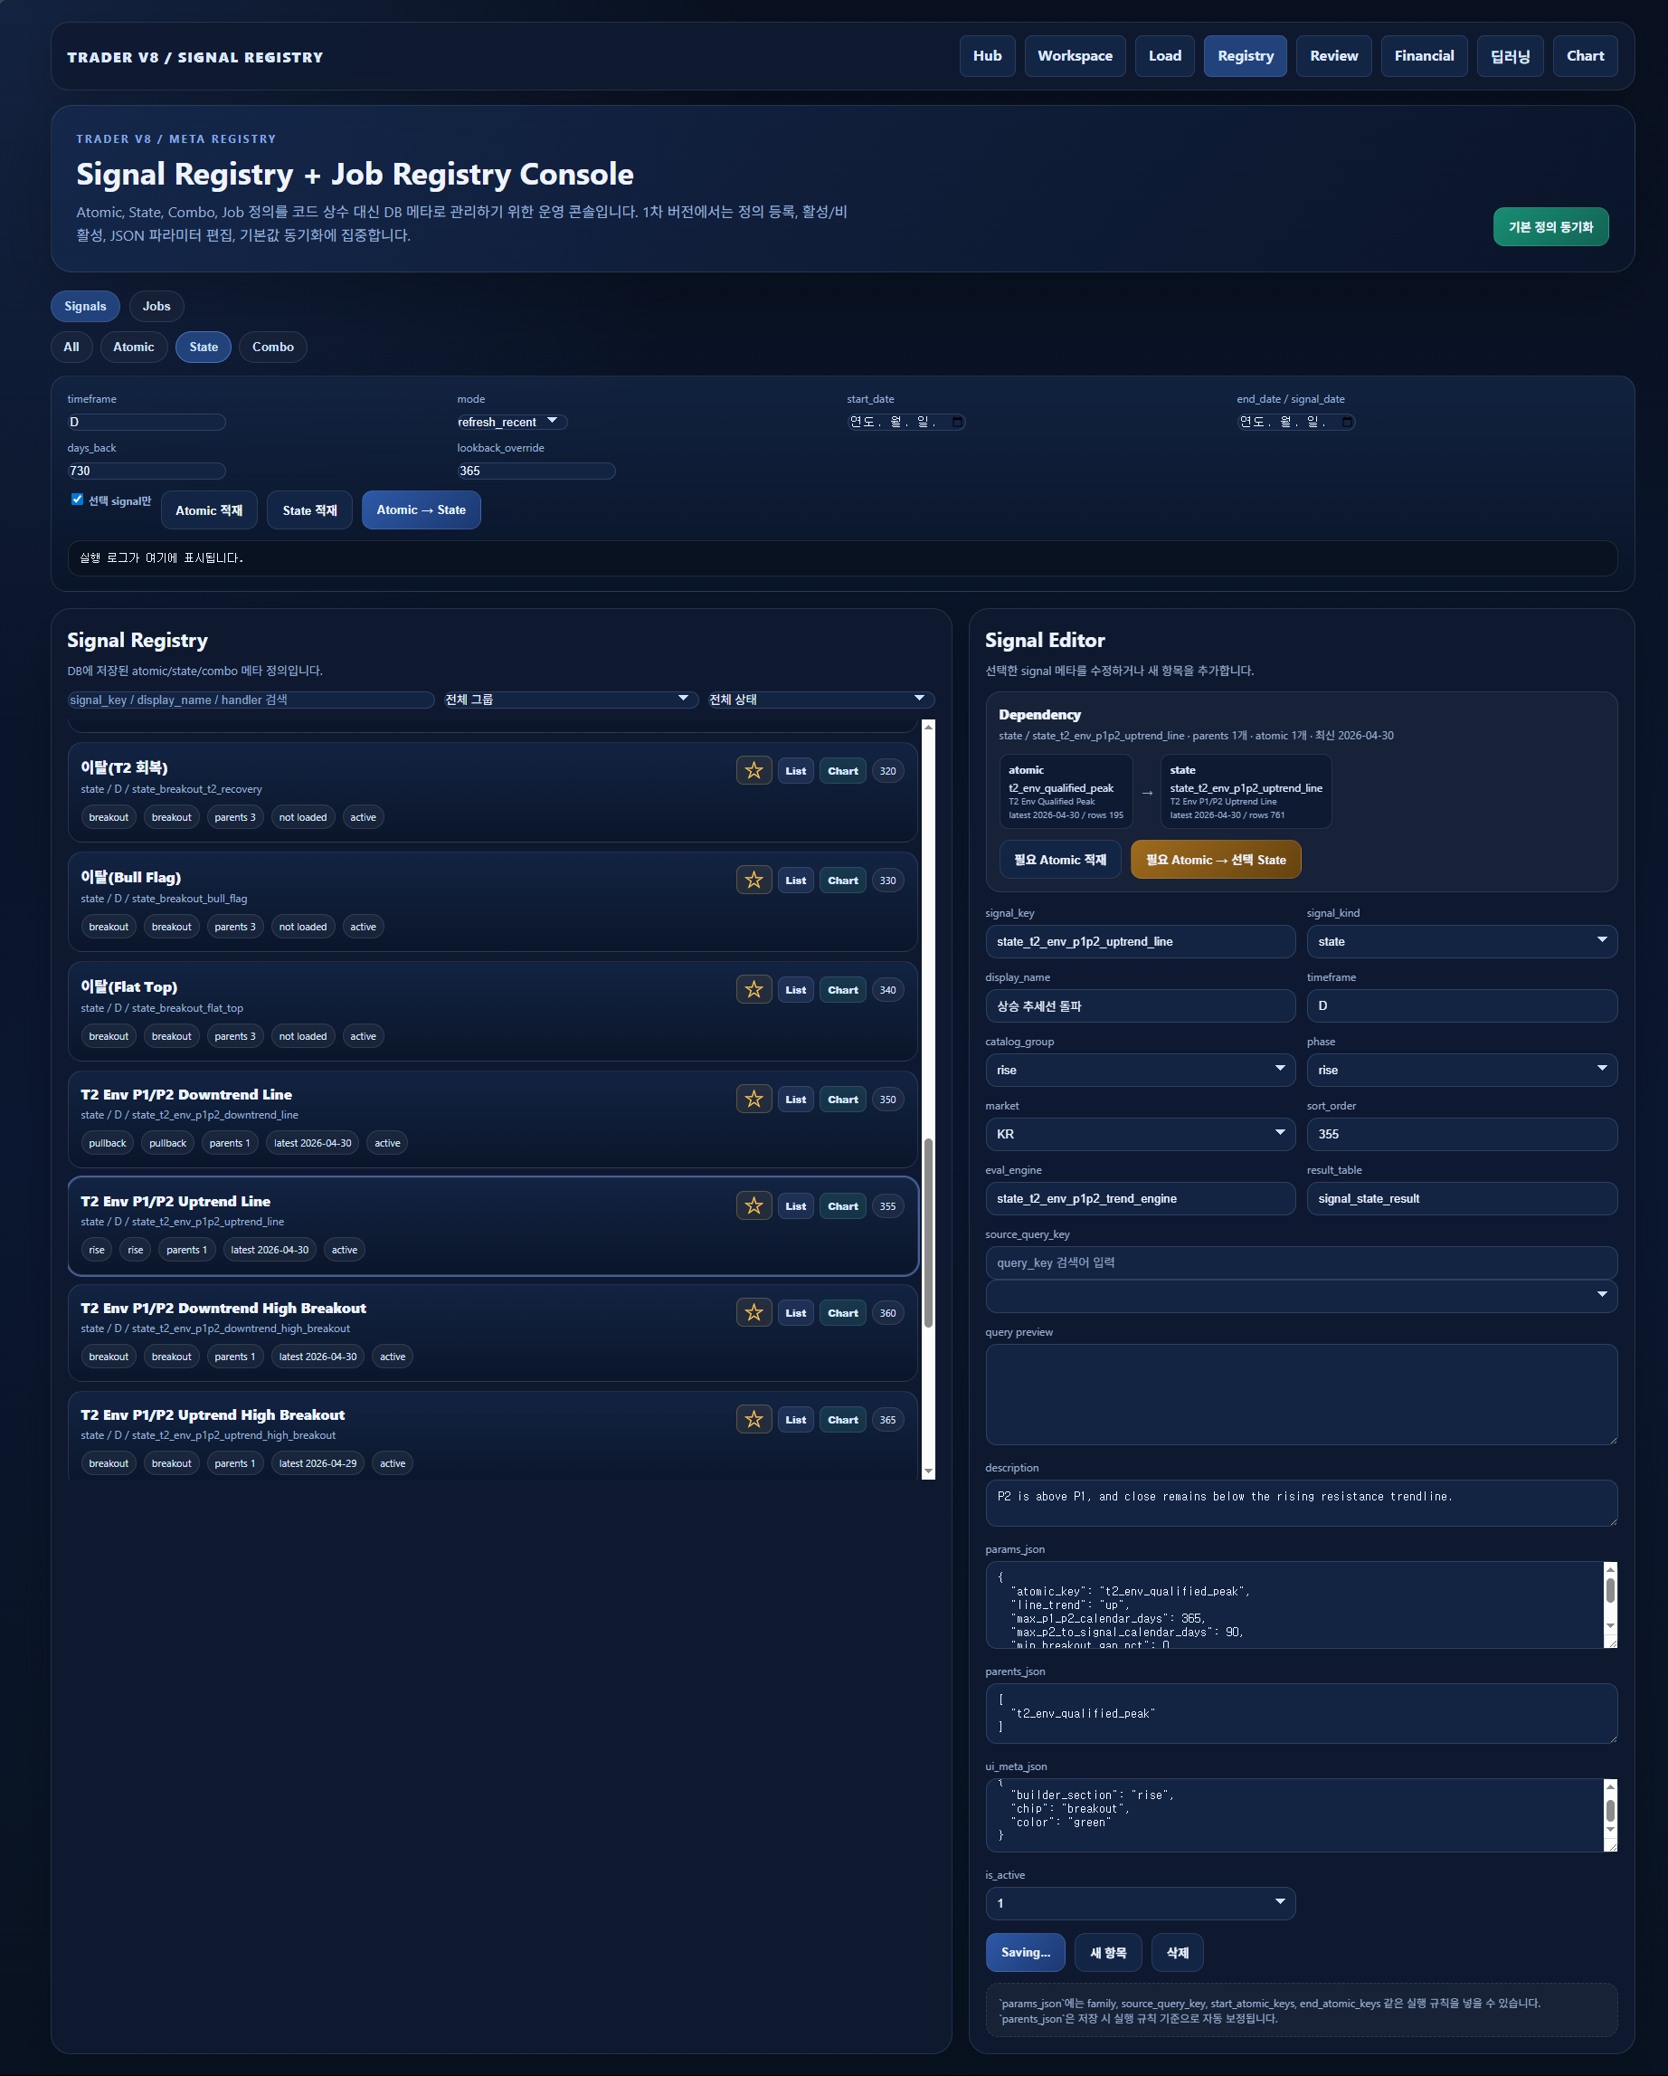Click the ui_meta_json textarea scrollbar
Screen dimensions: 1668x2076
(1610, 1810)
